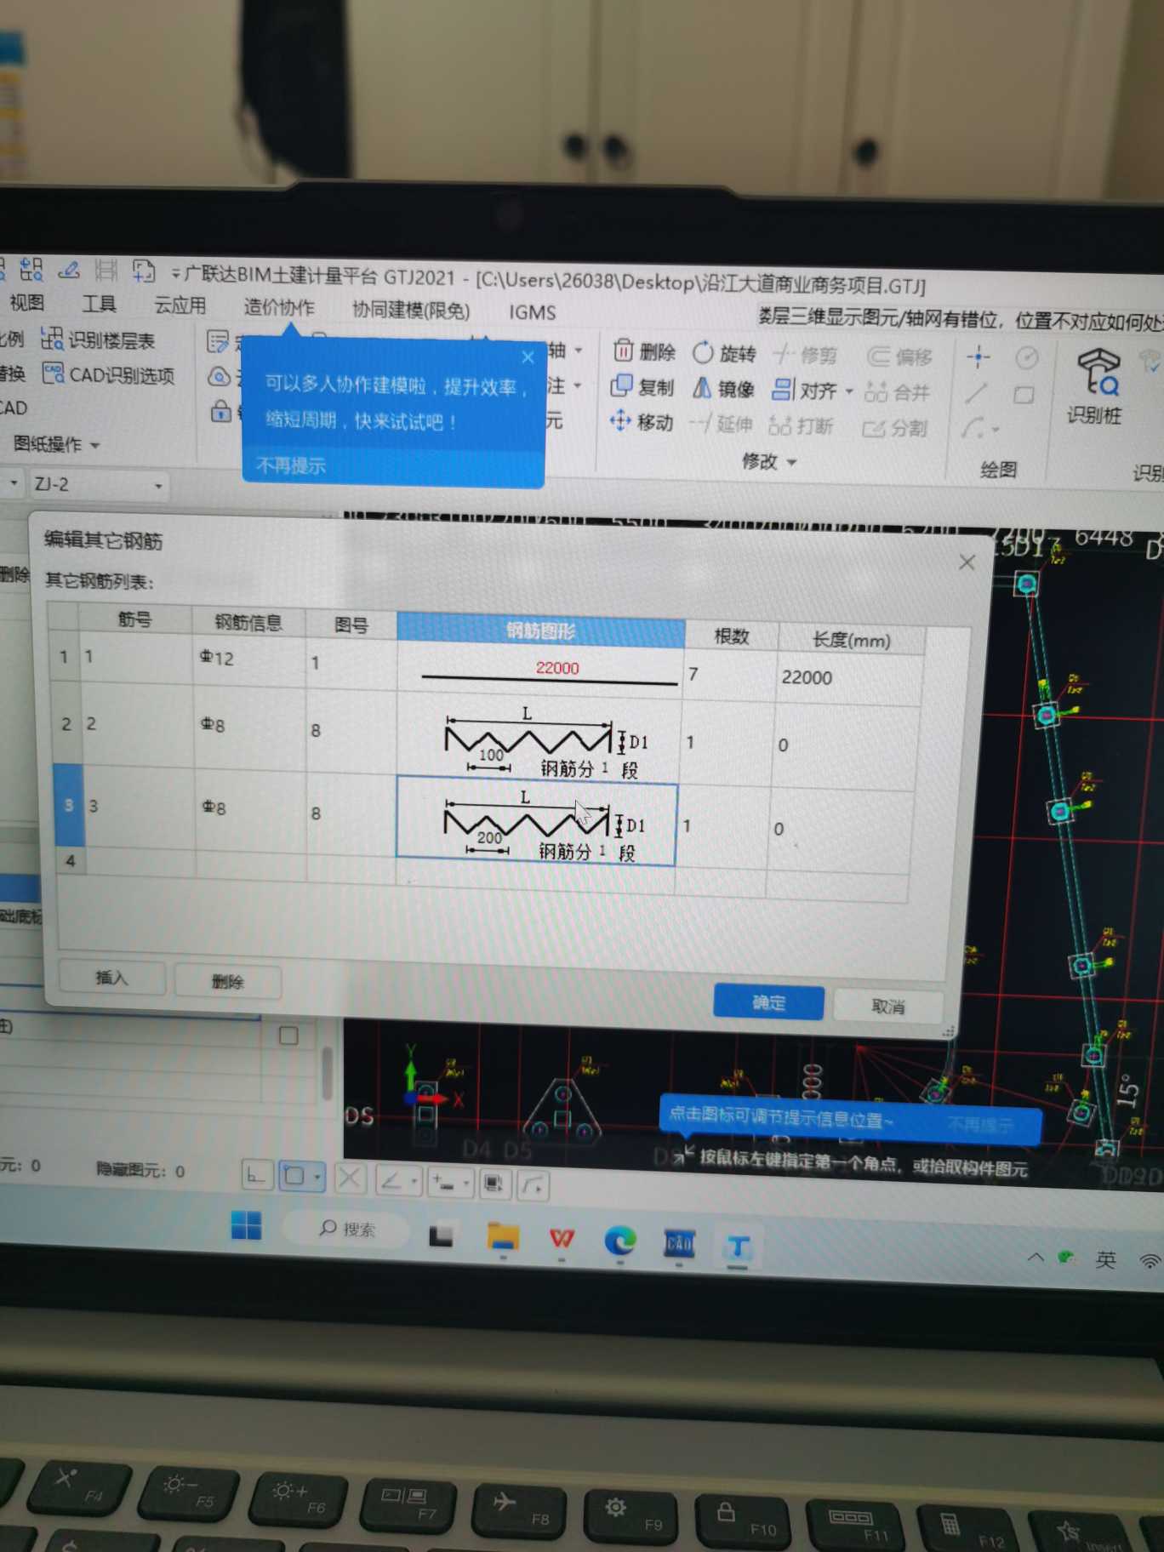Click the 合并 merge tool
The image size is (1164, 1552).
898,393
